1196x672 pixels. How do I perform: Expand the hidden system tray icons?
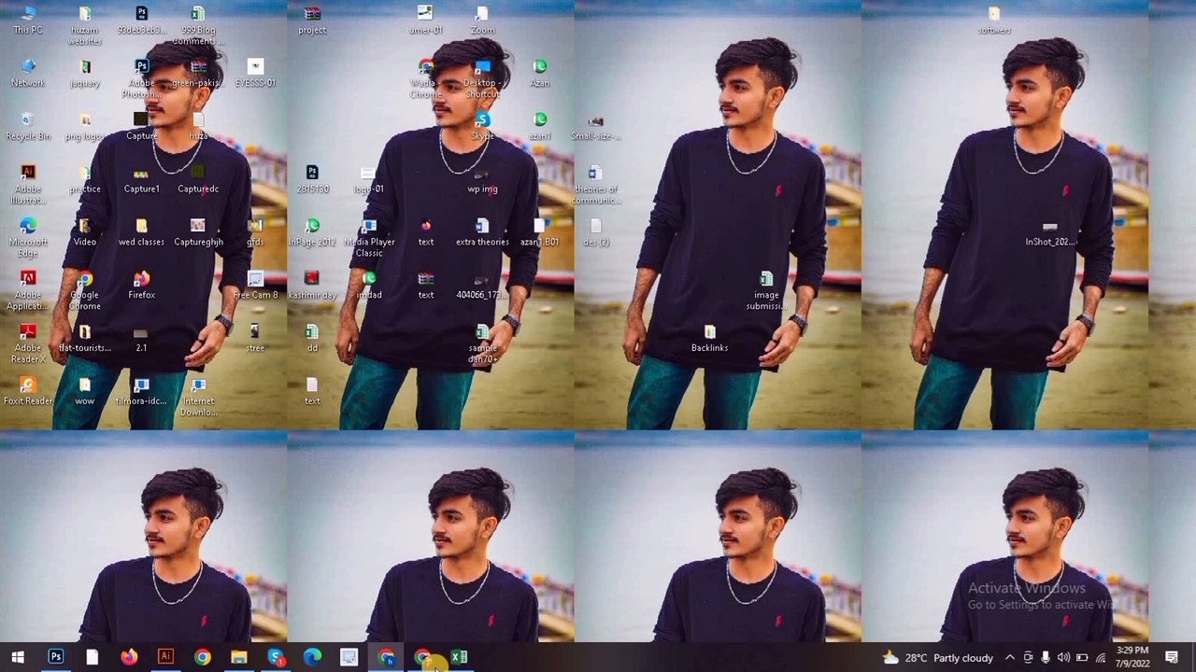tap(1009, 658)
